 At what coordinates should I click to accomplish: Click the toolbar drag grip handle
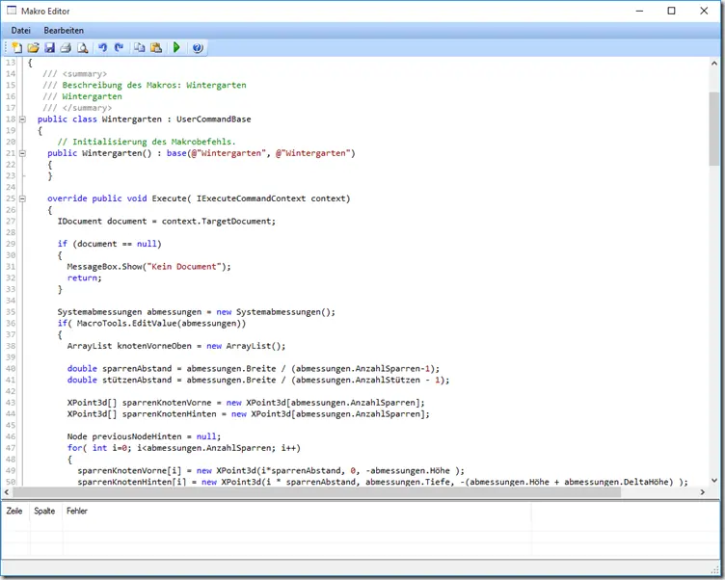(6, 47)
